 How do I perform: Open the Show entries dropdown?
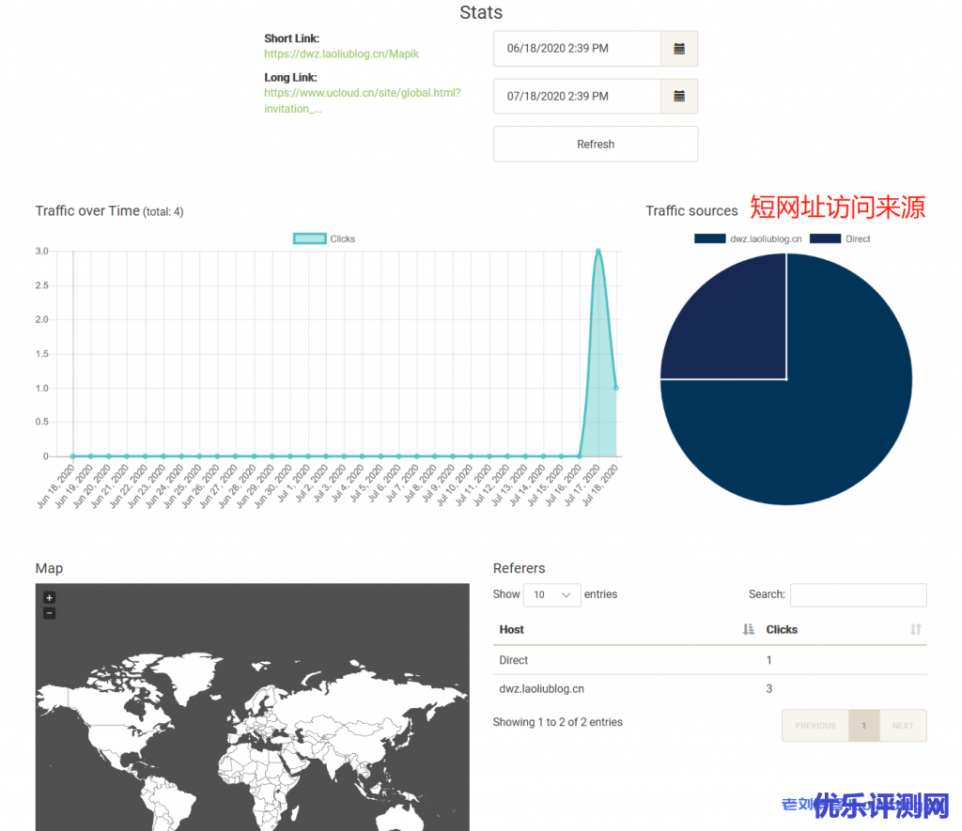click(551, 595)
